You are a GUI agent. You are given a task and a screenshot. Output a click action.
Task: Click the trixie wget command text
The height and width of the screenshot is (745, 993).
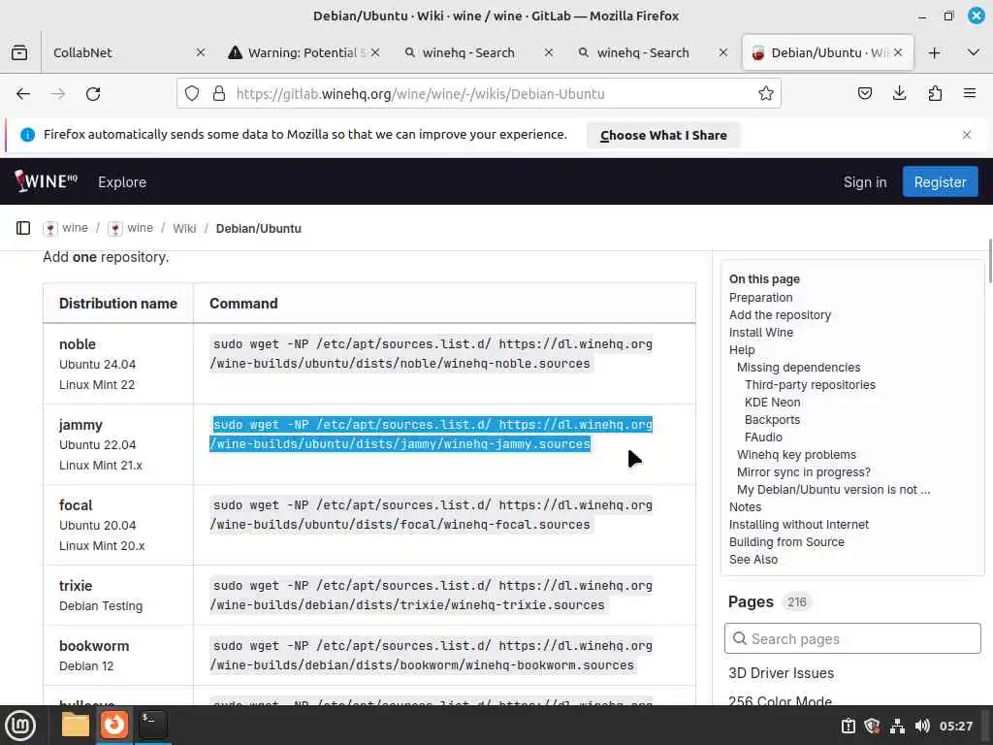432,595
